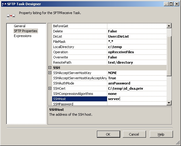Click the empty BeforeGet value cell
The image size is (181, 146).
tap(137, 26)
